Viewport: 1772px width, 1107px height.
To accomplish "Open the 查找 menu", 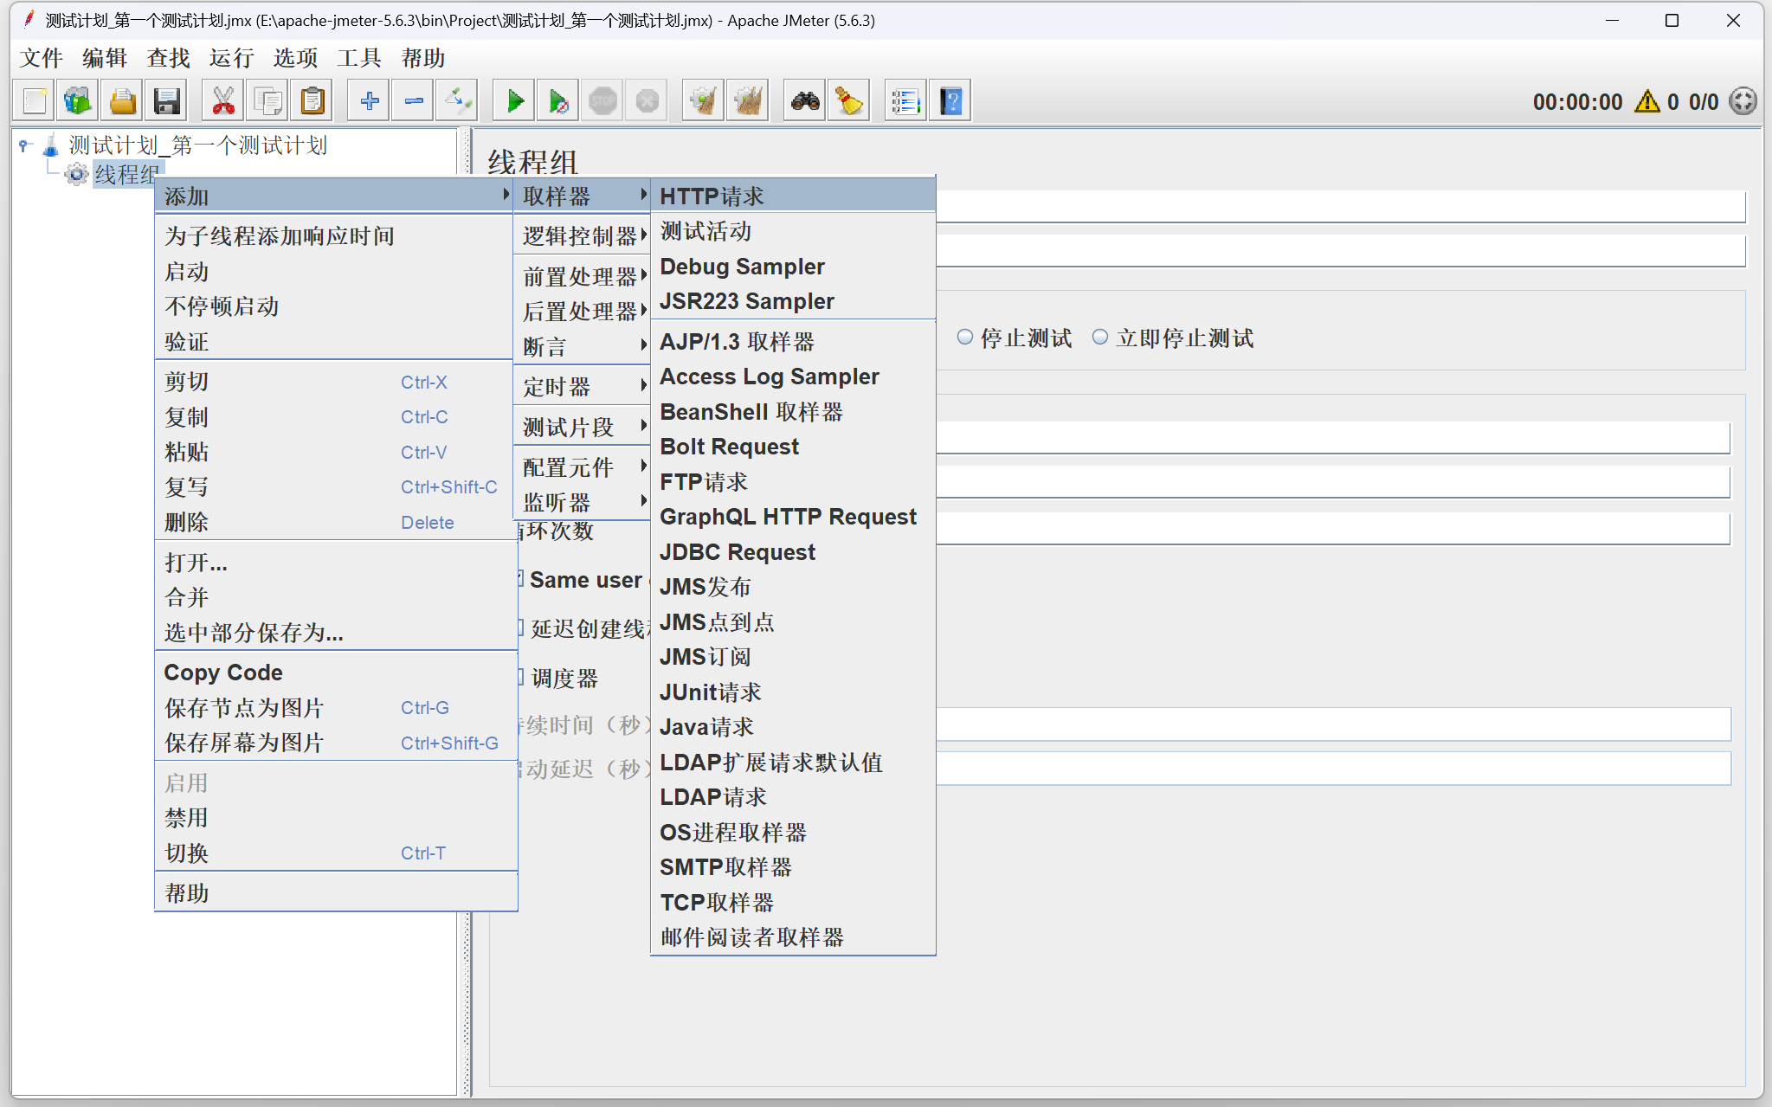I will pos(168,58).
